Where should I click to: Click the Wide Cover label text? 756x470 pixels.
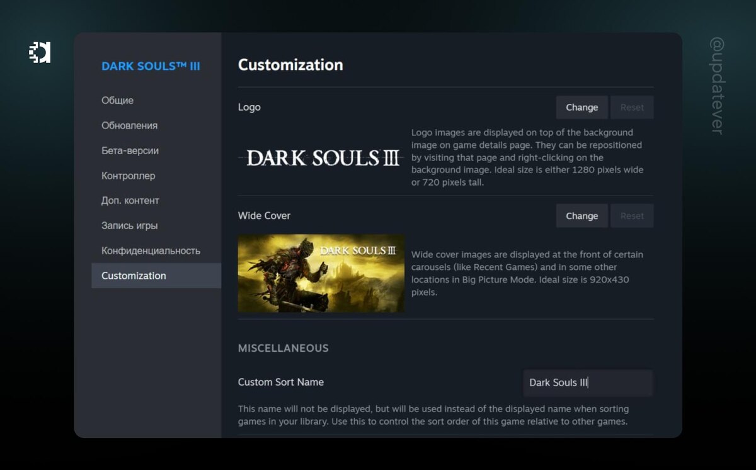(264, 215)
